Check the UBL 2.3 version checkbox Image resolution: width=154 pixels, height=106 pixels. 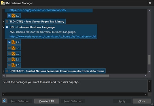pyautogui.click(x=9, y=48)
